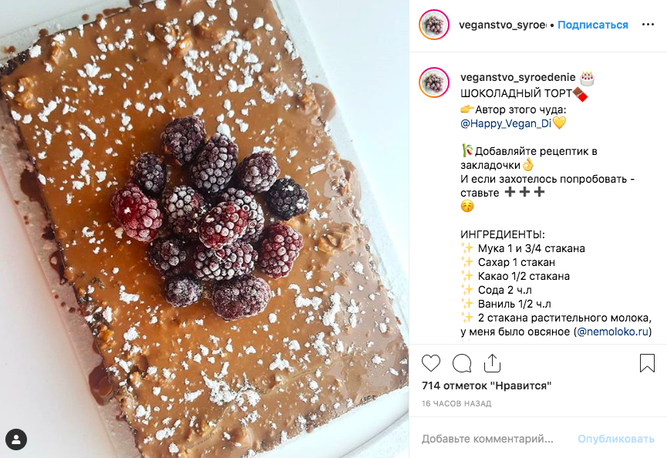Open comments via the speech bubble icon
667x458 pixels.
pos(462,363)
